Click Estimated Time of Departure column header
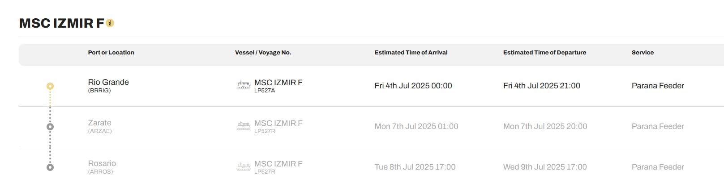724x191 pixels. [x=544, y=53]
